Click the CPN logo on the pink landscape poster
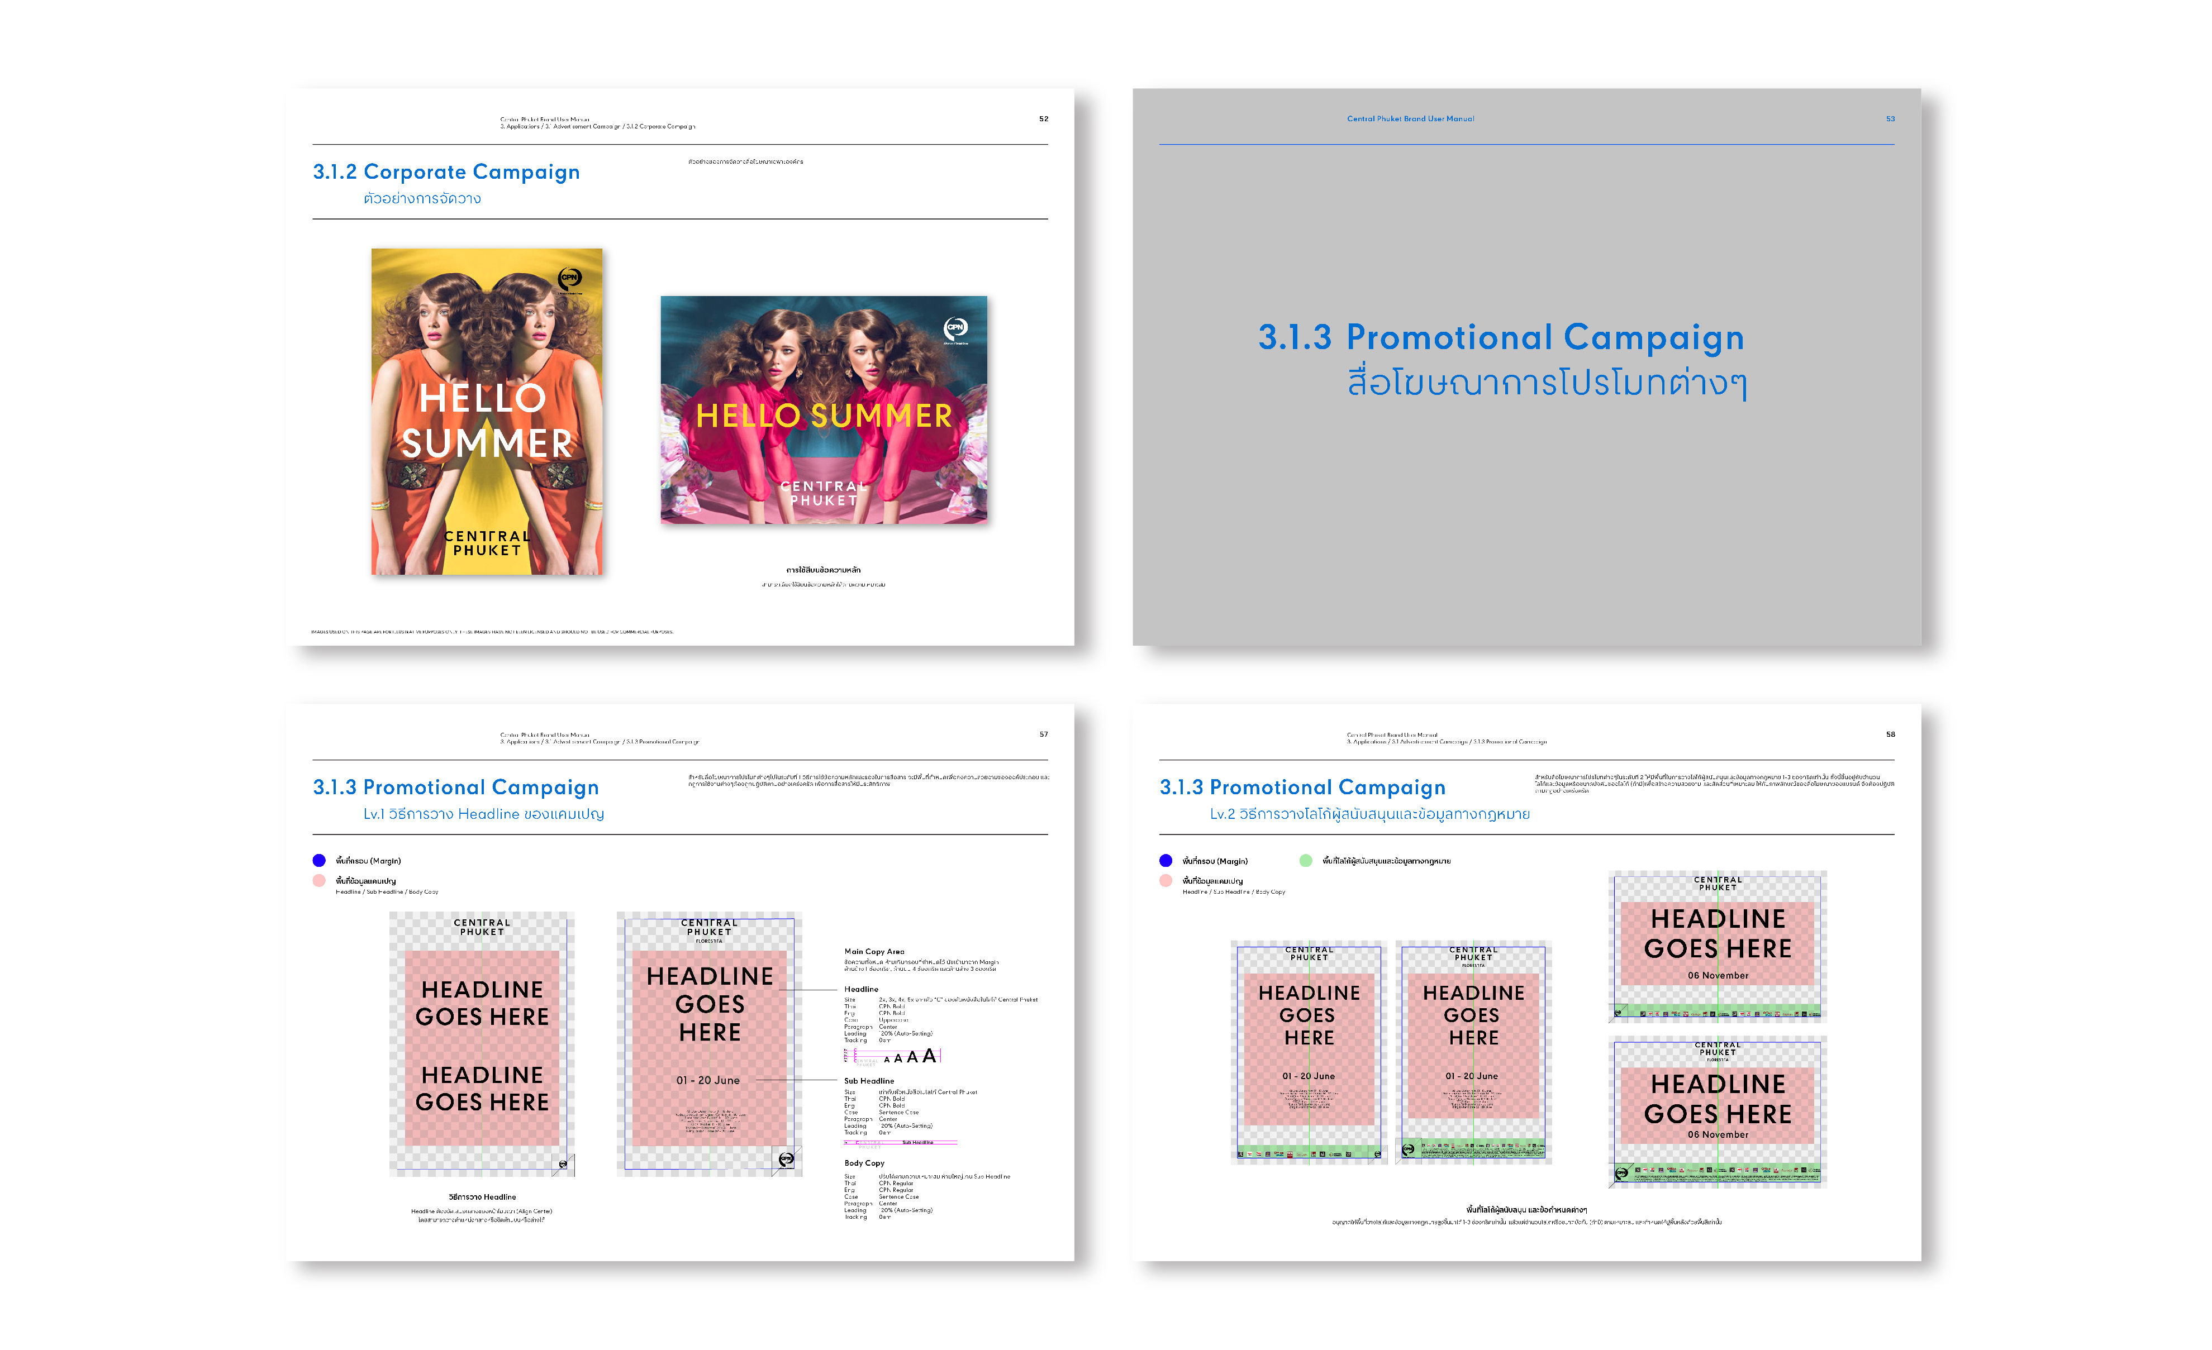The image size is (2212, 1350). (956, 330)
